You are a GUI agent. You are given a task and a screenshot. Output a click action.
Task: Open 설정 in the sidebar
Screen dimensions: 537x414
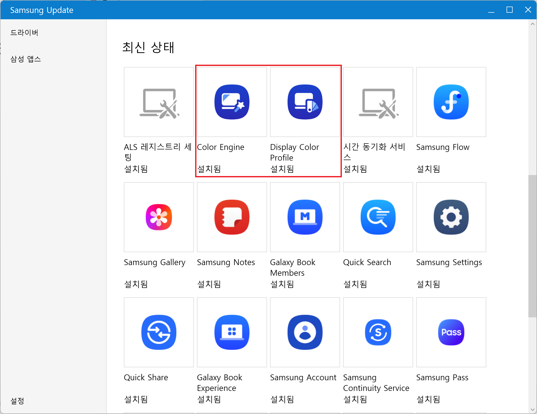tap(17, 401)
